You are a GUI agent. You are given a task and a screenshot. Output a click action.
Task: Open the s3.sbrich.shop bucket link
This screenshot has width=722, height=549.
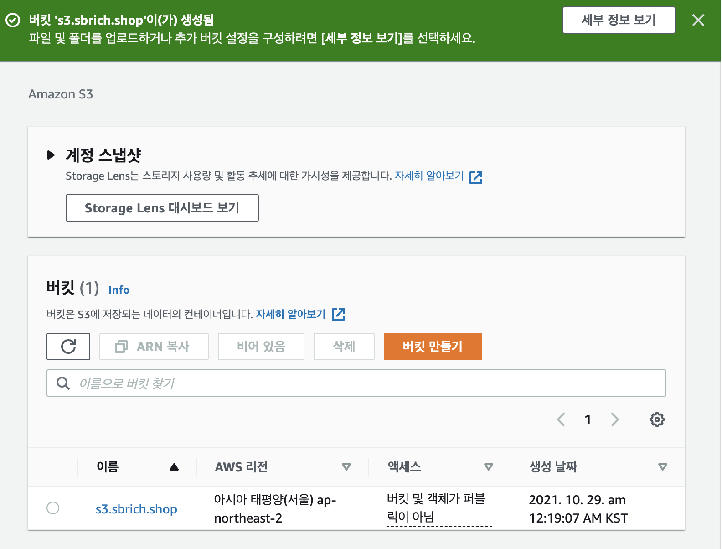click(136, 509)
